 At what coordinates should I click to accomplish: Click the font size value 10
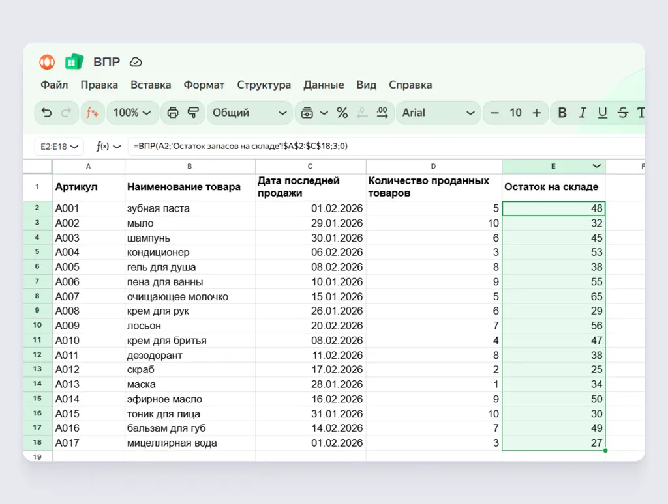pyautogui.click(x=515, y=113)
